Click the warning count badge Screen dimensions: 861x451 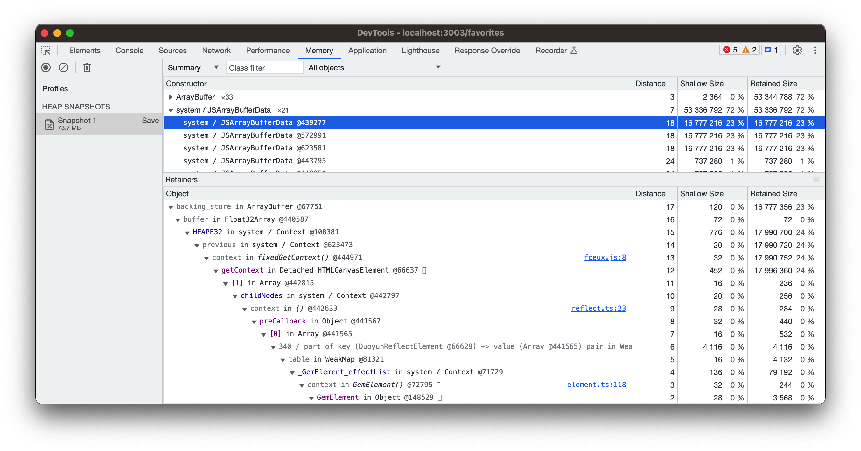point(749,50)
